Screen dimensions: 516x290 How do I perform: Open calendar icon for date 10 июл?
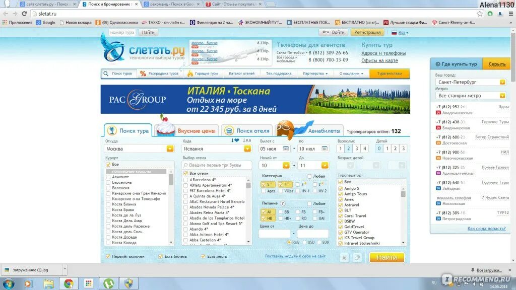[324, 149]
